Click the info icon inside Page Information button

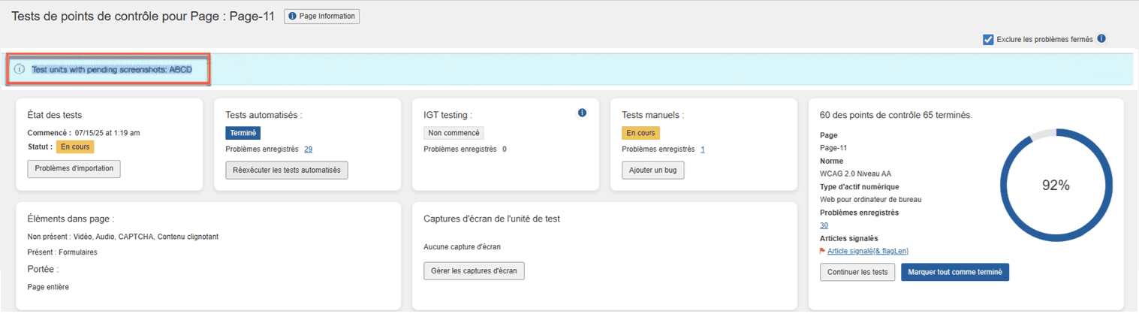click(x=293, y=17)
